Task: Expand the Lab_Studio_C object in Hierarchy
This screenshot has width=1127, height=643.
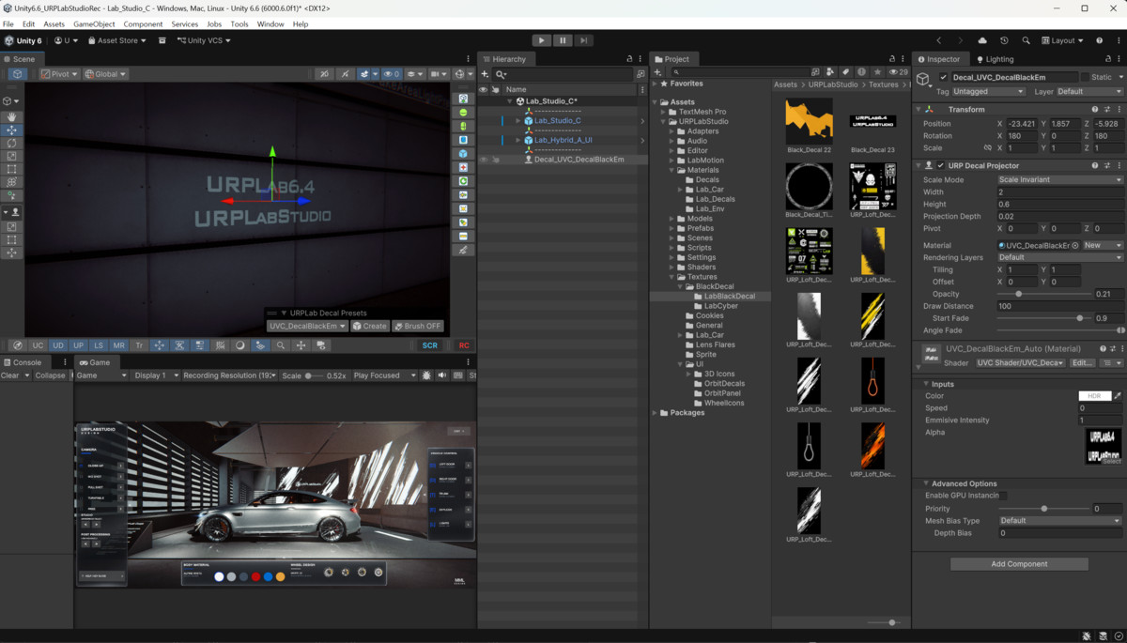Action: 518,121
